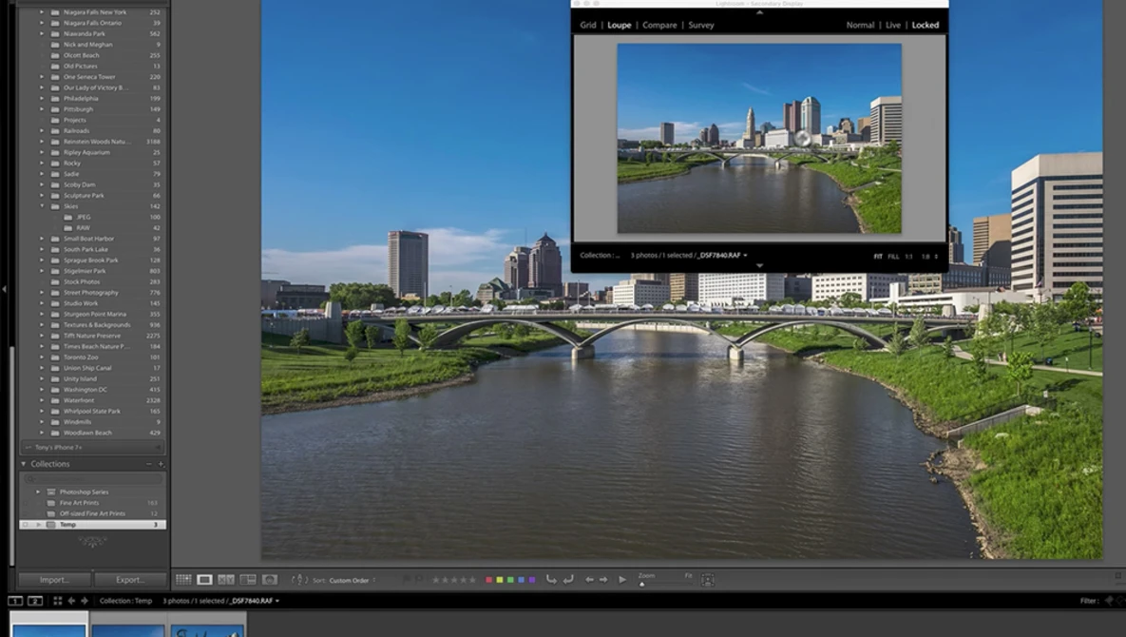This screenshot has height=637, width=1126.
Task: Rotate photo counter-clockwise with toolbar icon
Action: [x=551, y=580]
